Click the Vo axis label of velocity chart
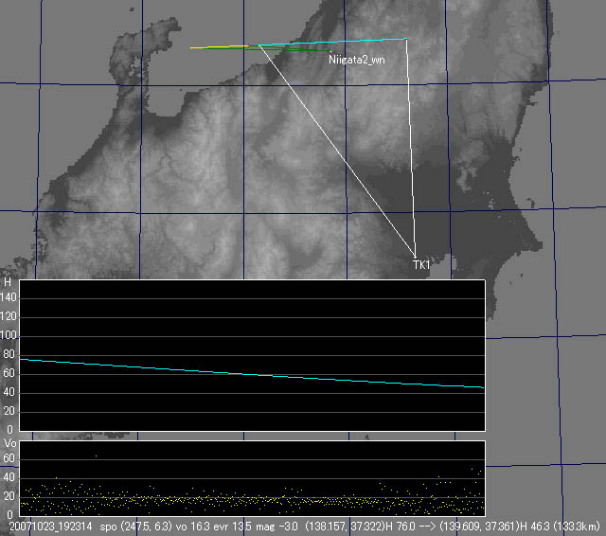 (x=9, y=443)
